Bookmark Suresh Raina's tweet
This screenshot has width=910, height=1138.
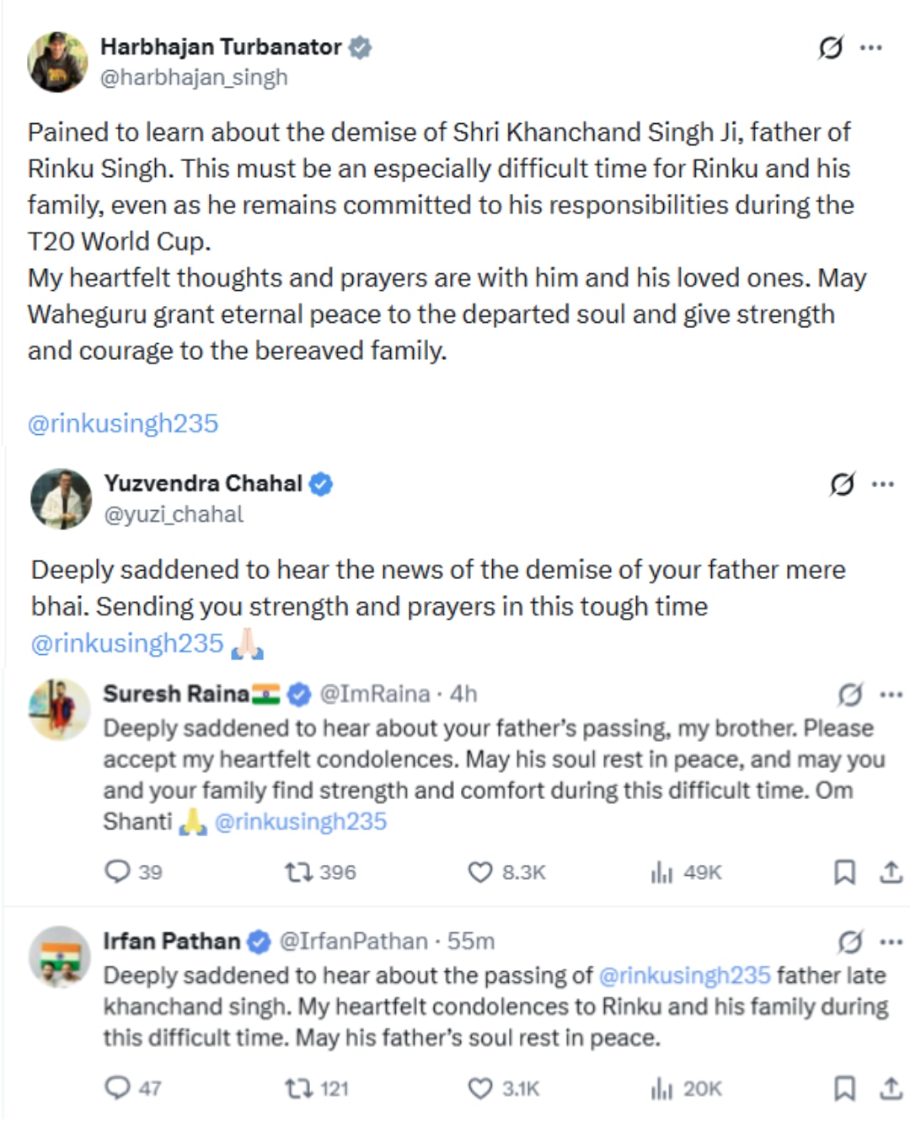(844, 872)
